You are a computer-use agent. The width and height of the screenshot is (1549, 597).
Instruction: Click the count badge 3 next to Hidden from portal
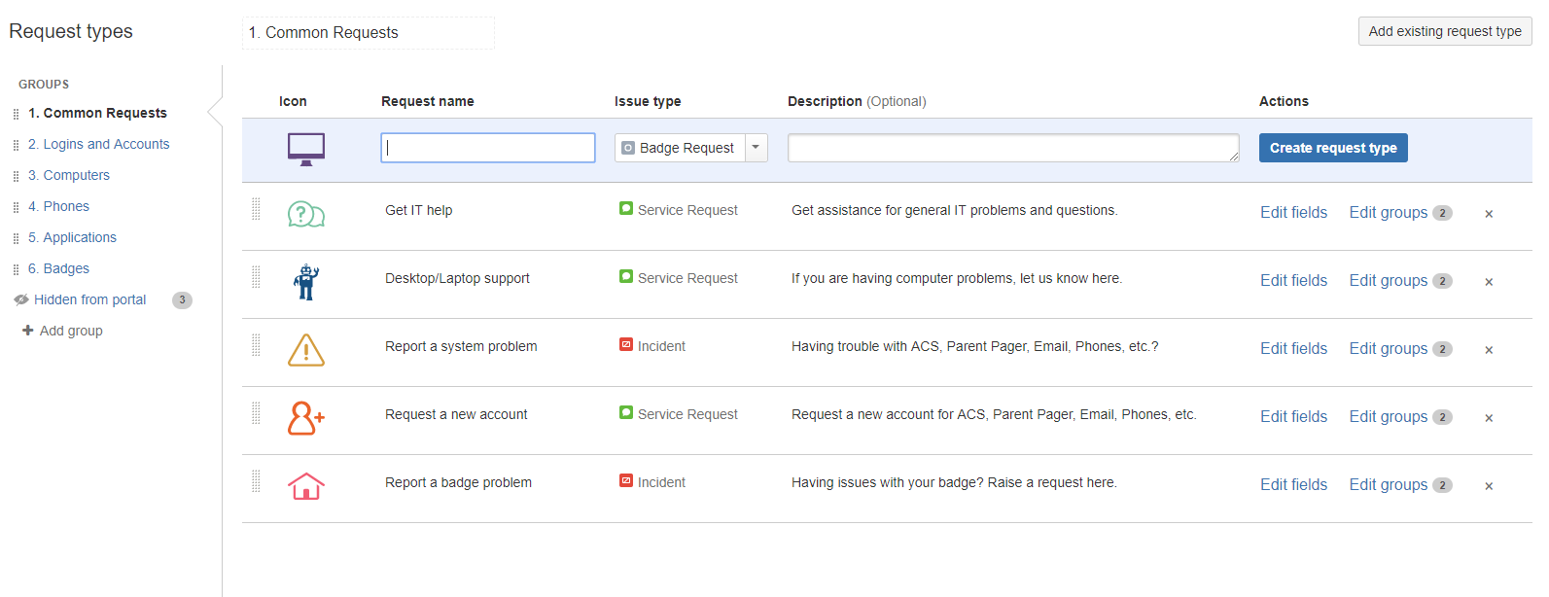click(182, 299)
